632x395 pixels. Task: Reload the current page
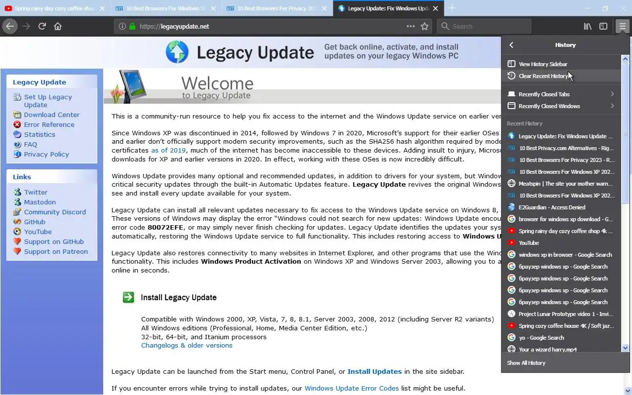pos(42,26)
